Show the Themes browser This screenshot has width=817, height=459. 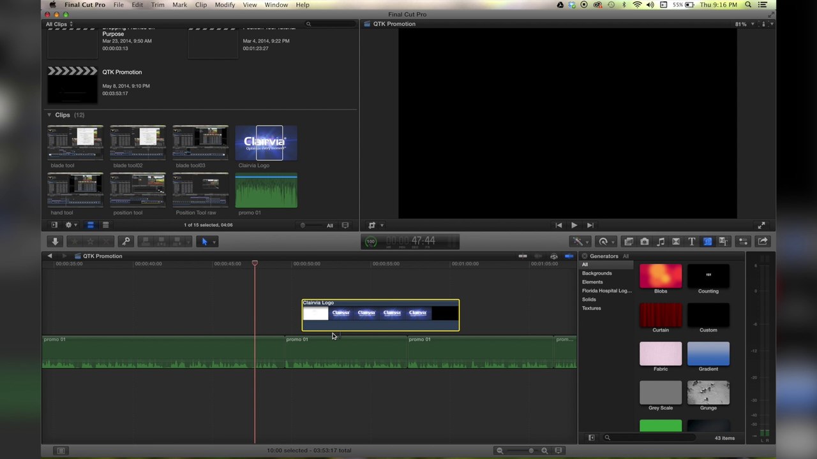point(723,242)
